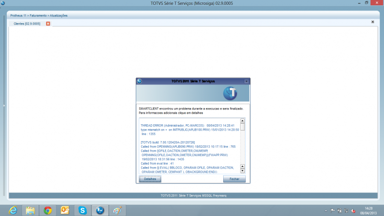Open Outlook from the taskbar
The height and width of the screenshot is (216, 384).
[x=65, y=210]
